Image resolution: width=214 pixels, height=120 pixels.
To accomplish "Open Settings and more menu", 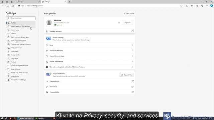I will pyautogui.click(x=207, y=6).
